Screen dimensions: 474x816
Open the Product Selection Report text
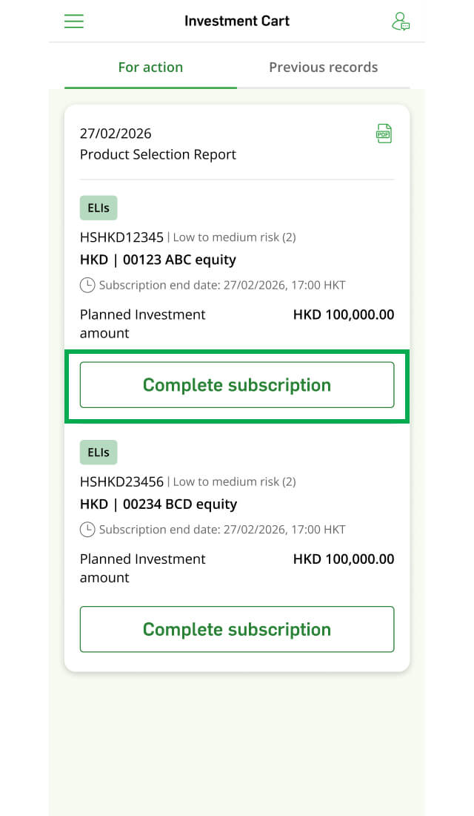click(158, 154)
